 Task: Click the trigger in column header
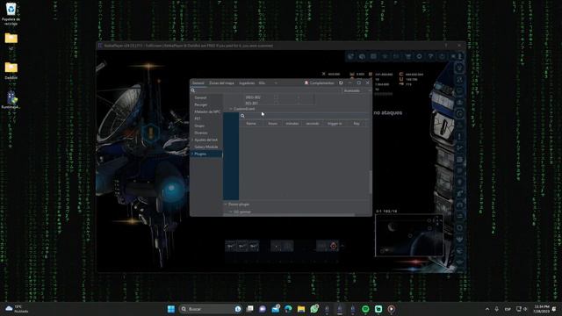tap(335, 124)
